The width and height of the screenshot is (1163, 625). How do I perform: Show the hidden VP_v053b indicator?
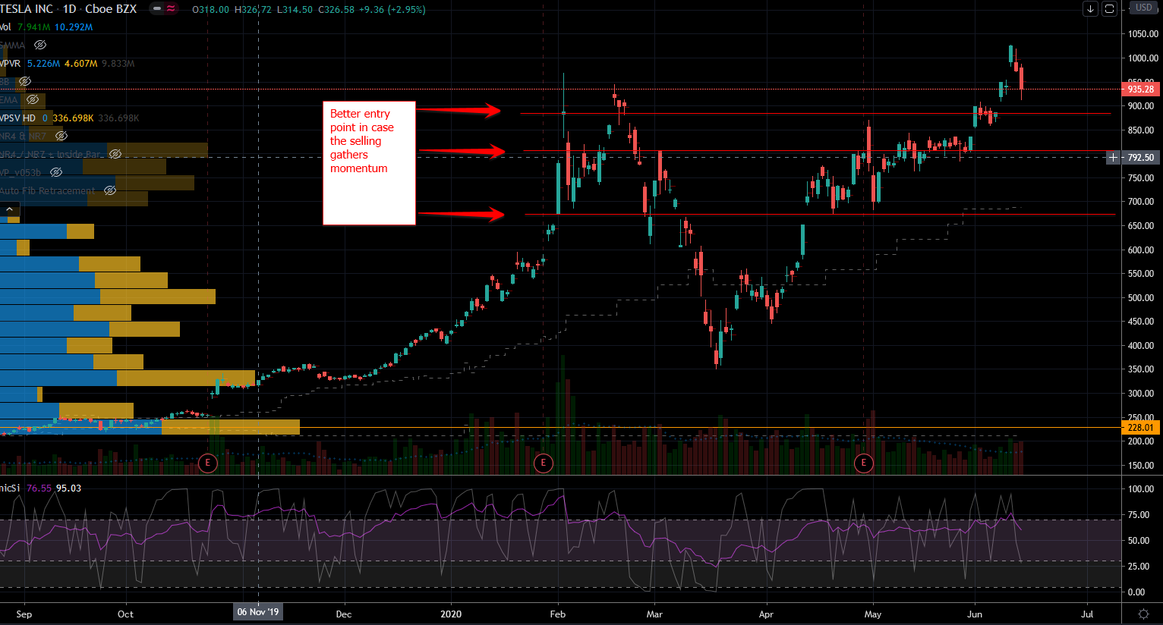(55, 172)
